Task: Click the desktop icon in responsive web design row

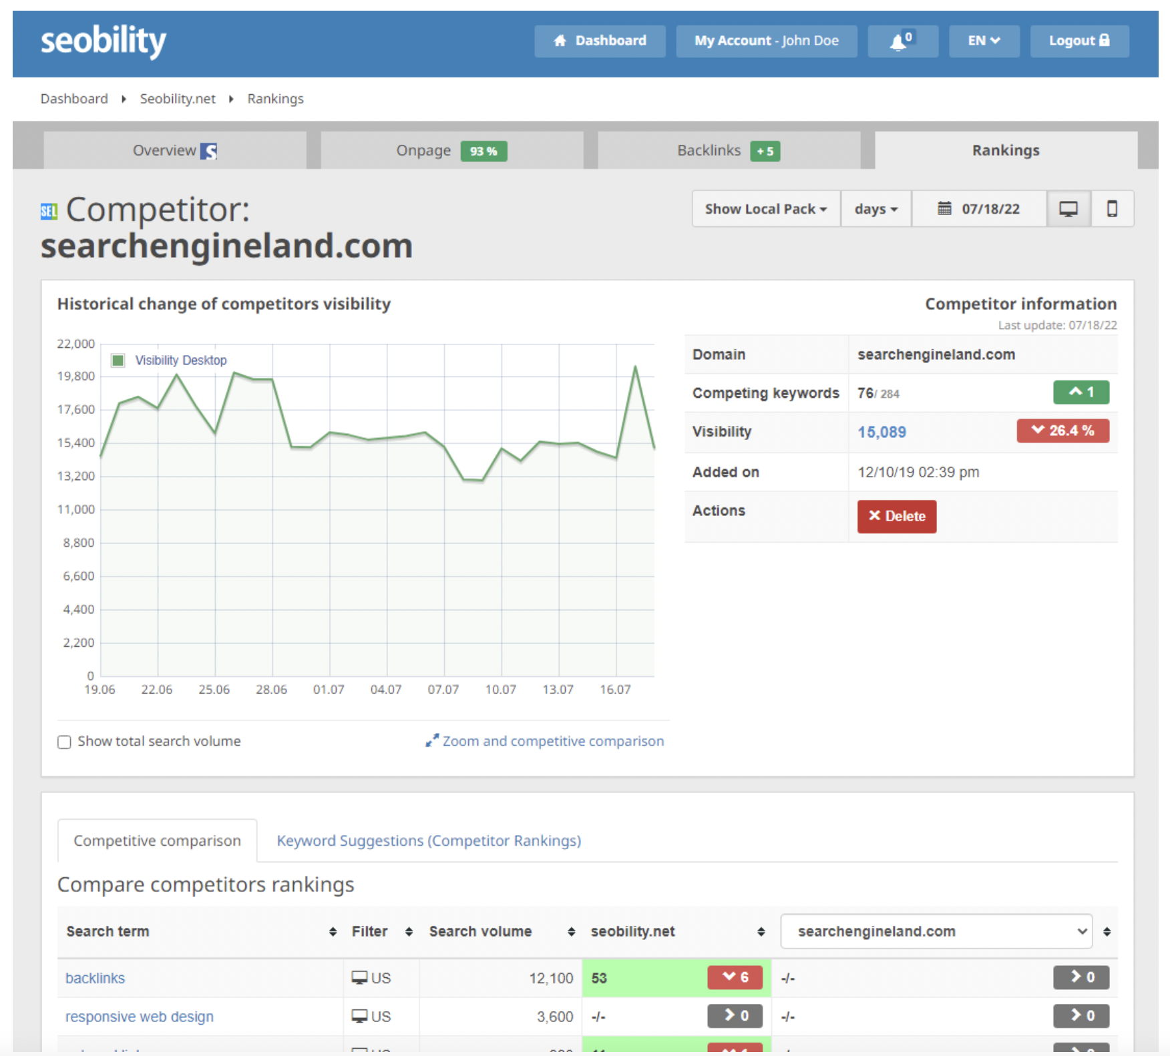Action: 359,1016
